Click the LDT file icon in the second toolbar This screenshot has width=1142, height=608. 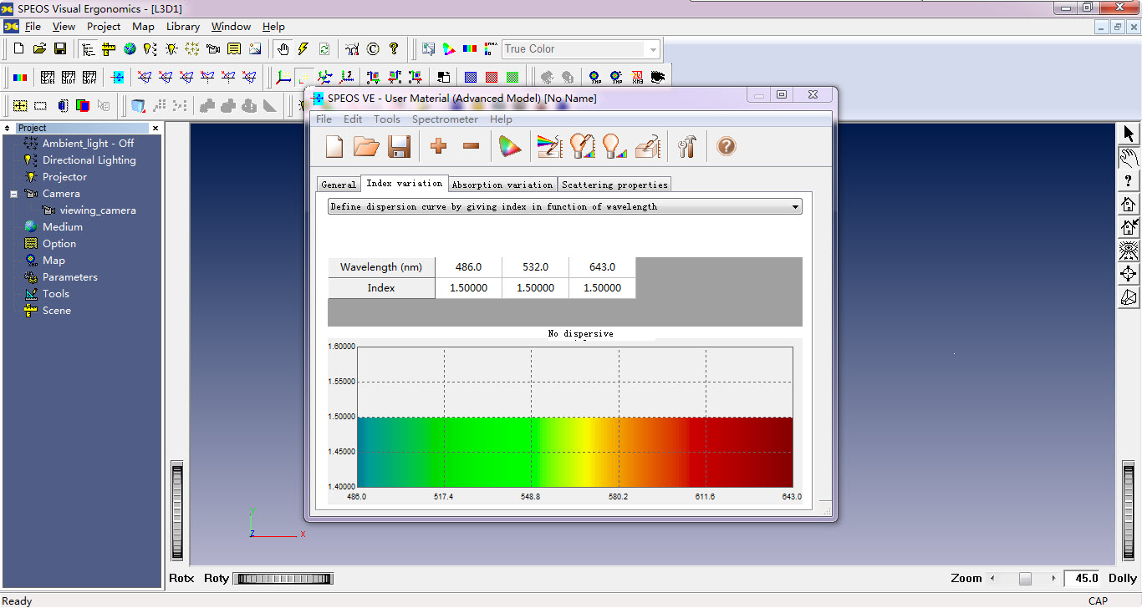pyautogui.click(x=69, y=78)
